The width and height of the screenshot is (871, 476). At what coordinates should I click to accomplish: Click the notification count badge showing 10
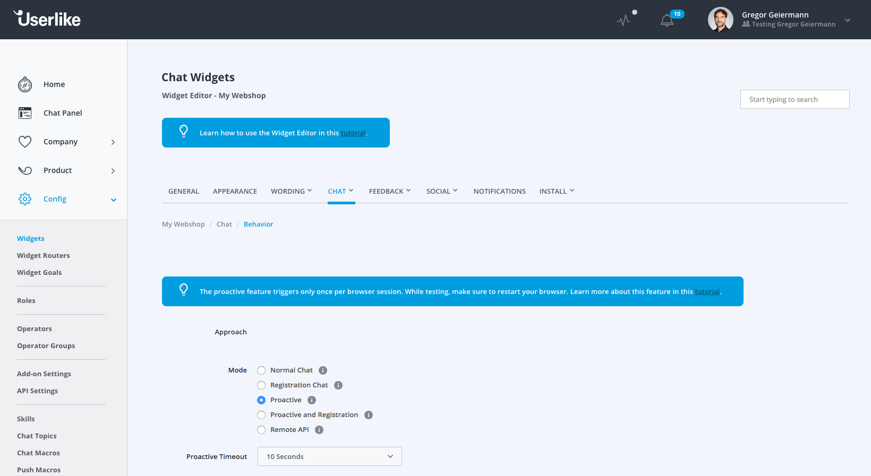tap(677, 14)
